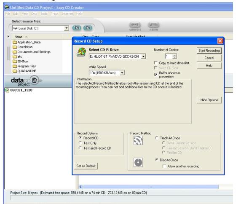Select Don't Finalize Session option
This screenshot has width=241, height=204.
click(163, 143)
